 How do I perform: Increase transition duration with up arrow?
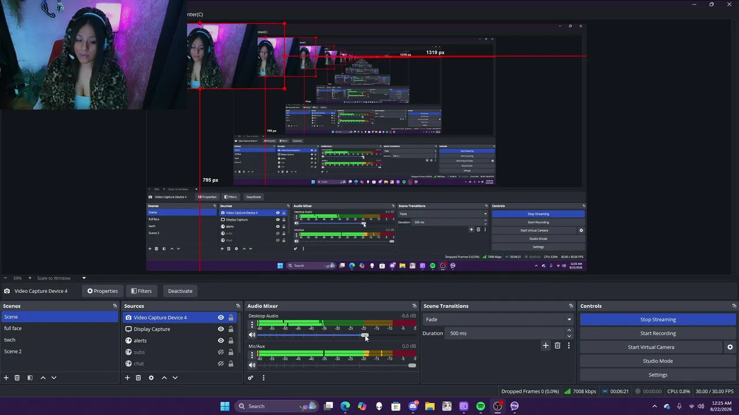point(569,331)
